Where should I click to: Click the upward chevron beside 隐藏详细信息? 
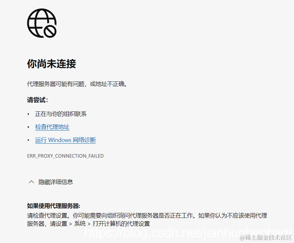[31, 182]
